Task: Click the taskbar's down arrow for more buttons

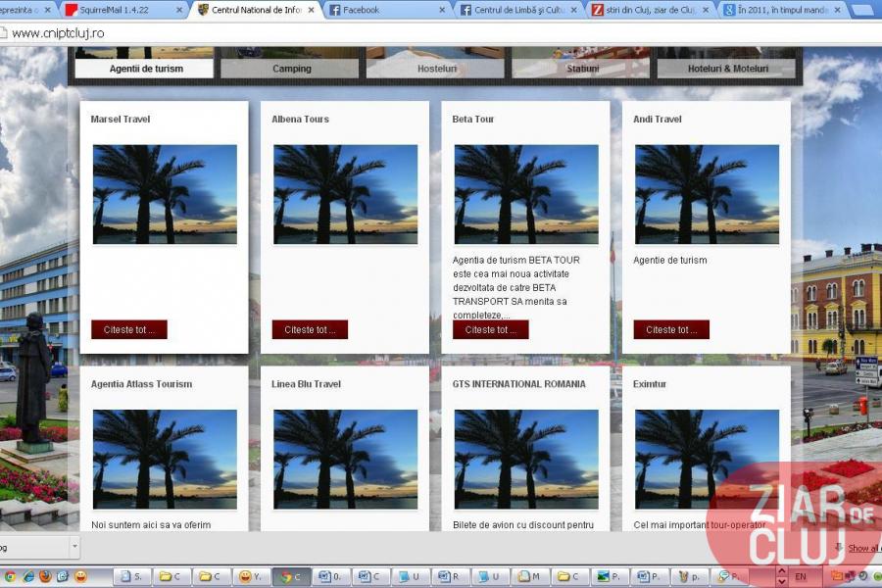Action: [782, 581]
